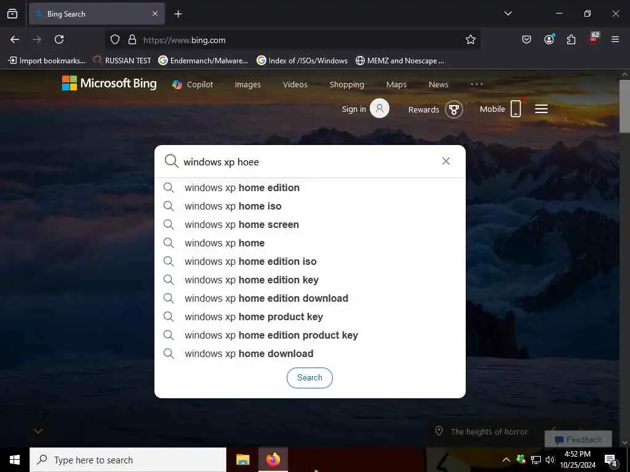Select suggestion windows xp home iso
This screenshot has height=472, width=630.
(310, 206)
